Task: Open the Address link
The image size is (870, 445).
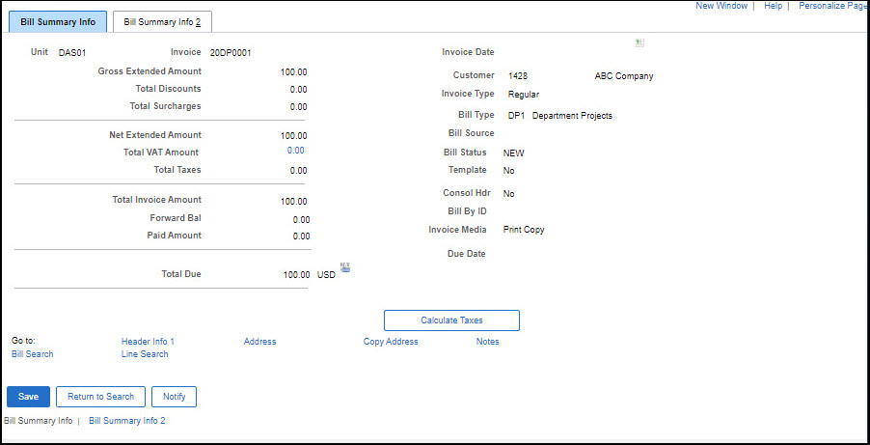Action: [x=259, y=342]
